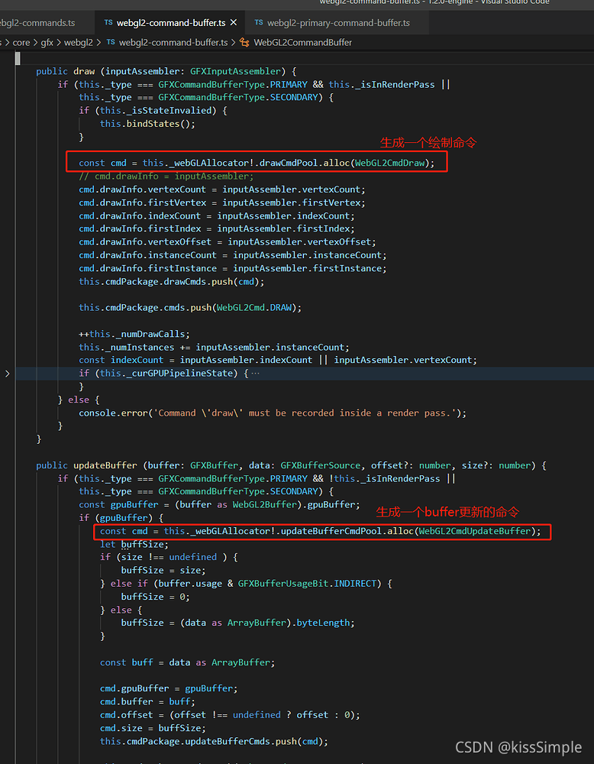Click 'cmd.offset =' assignment line
The width and height of the screenshot is (594, 764).
pyautogui.click(x=231, y=715)
